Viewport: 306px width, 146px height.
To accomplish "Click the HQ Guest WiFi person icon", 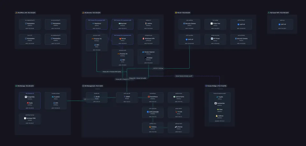I will [x=269, y=13].
